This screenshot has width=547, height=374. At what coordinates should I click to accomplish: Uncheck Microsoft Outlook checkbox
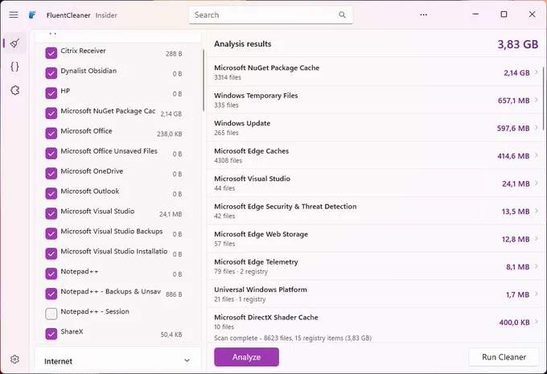pyautogui.click(x=51, y=193)
